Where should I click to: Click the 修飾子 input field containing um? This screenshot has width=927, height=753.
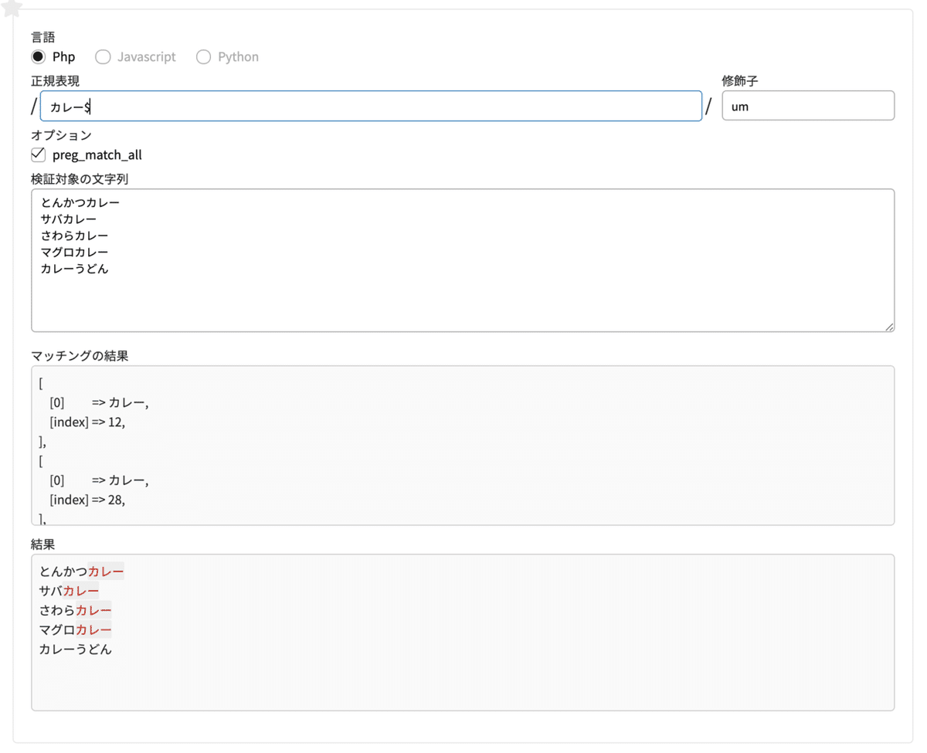click(808, 107)
